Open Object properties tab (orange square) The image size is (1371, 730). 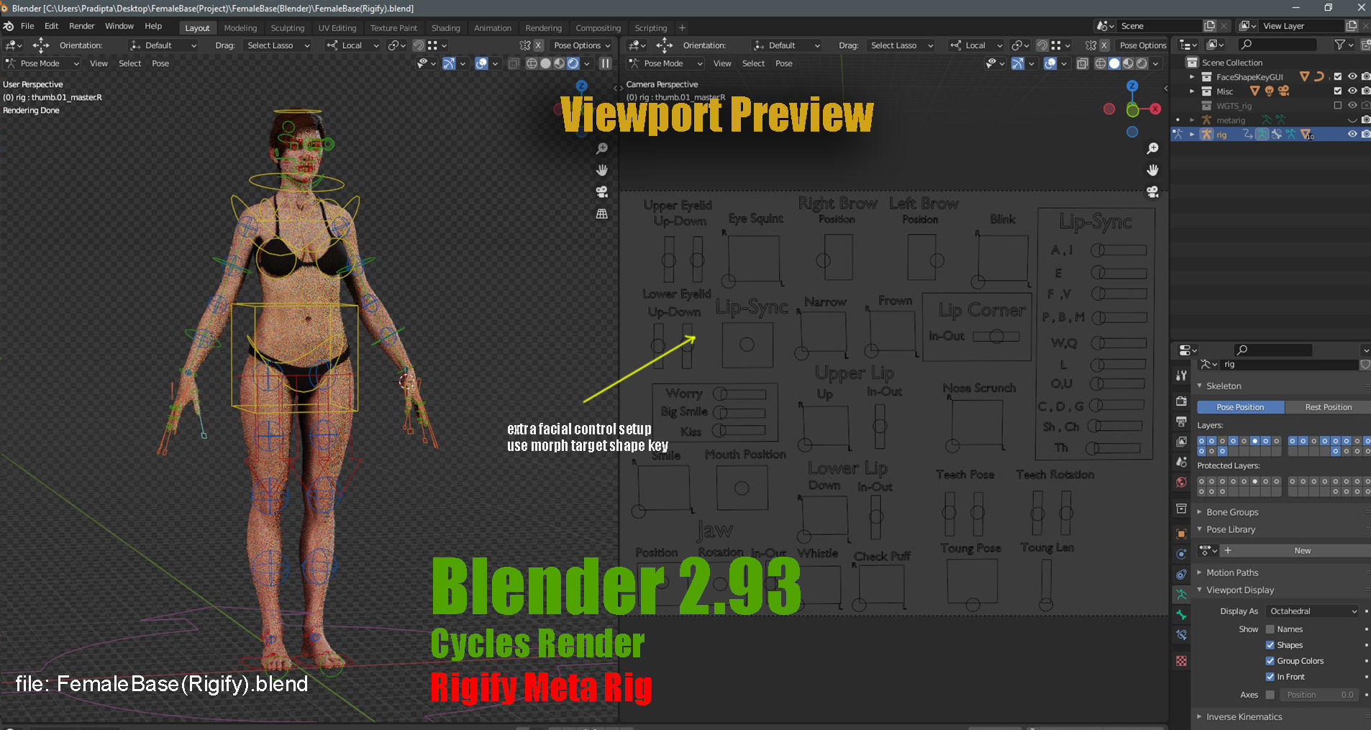pyautogui.click(x=1181, y=534)
